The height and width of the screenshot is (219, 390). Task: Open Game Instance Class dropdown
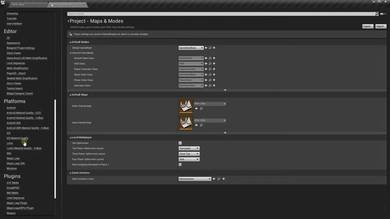coord(195,179)
